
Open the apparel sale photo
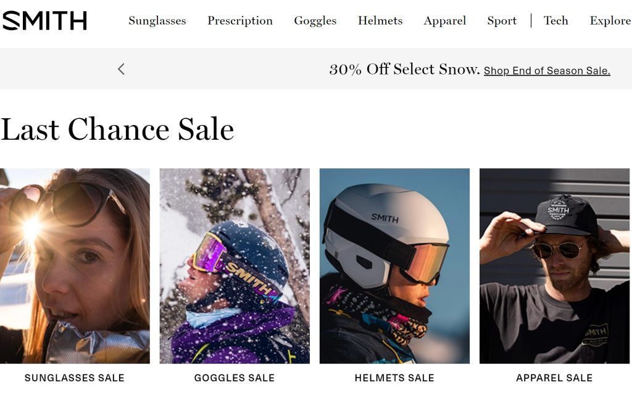[554, 265]
